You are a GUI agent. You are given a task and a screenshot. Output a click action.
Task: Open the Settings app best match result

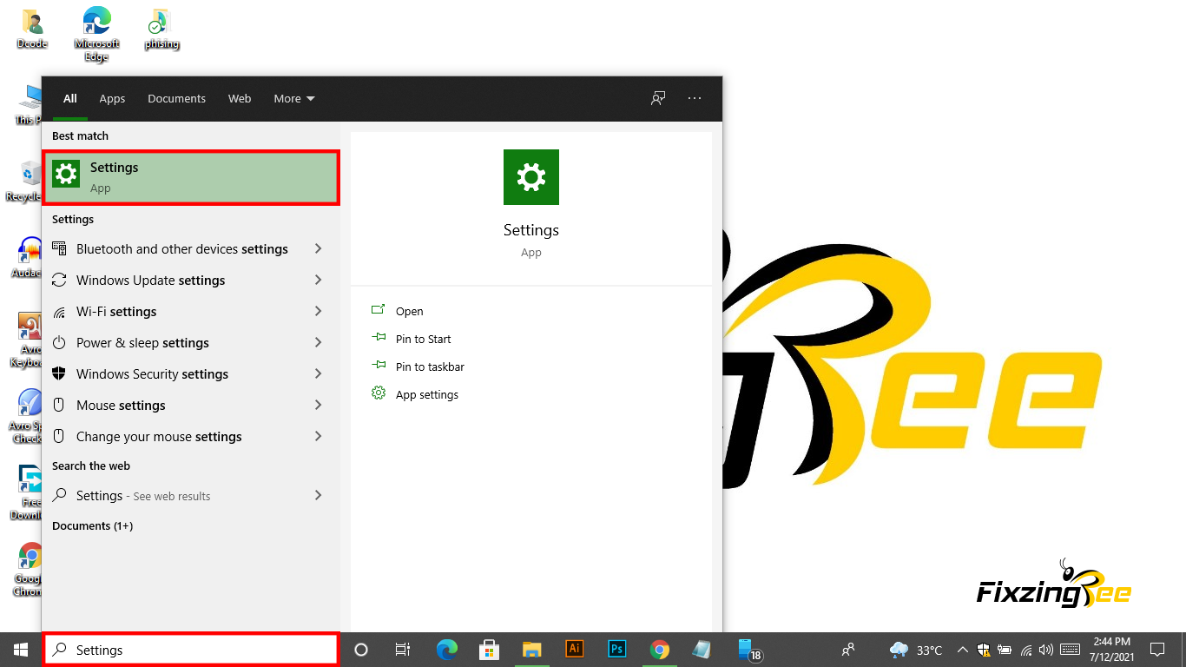click(191, 177)
